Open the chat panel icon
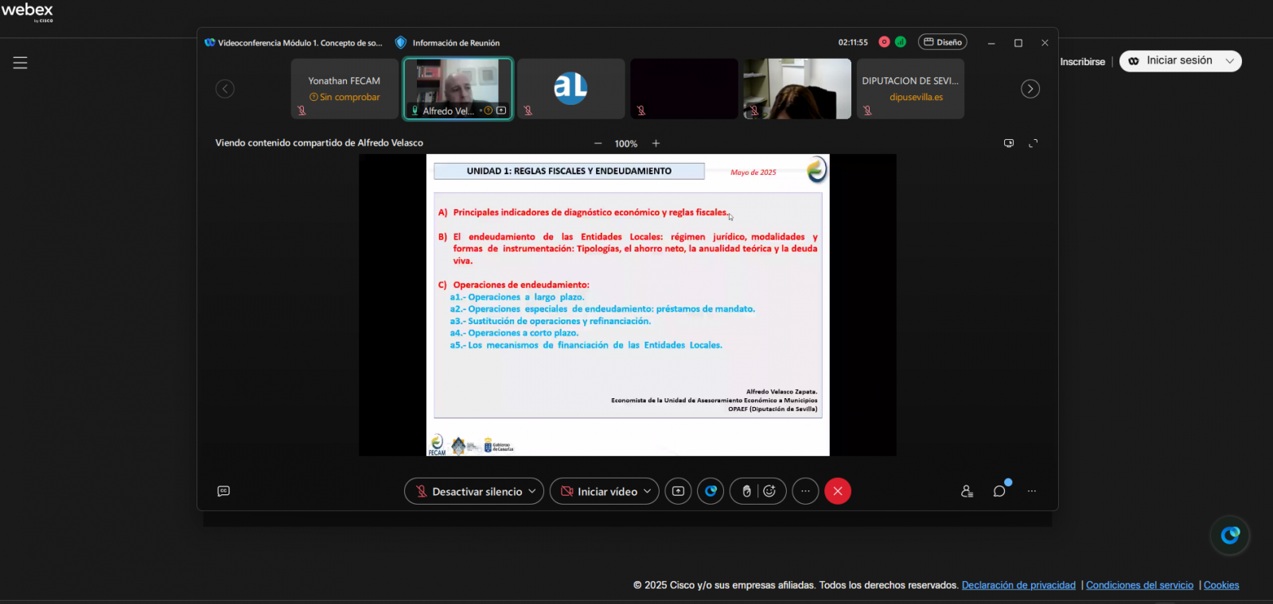The height and width of the screenshot is (604, 1273). pos(999,491)
